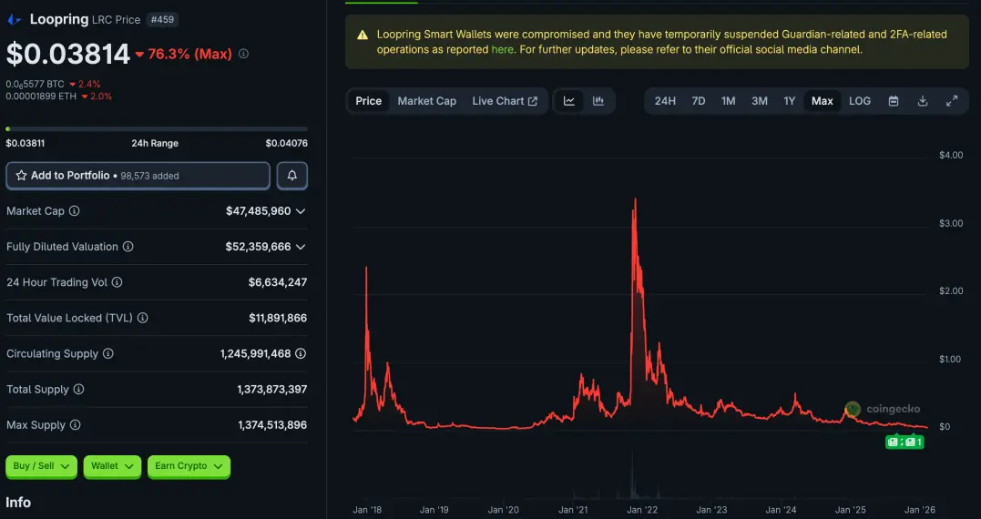Click the info icon beside 76.3% (Max)

pos(243,54)
